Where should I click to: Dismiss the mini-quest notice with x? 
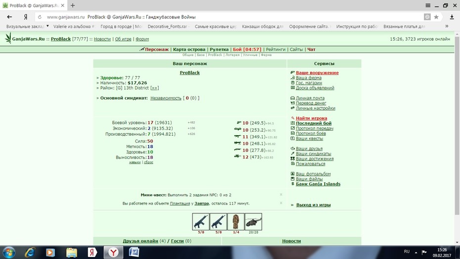tap(281, 195)
